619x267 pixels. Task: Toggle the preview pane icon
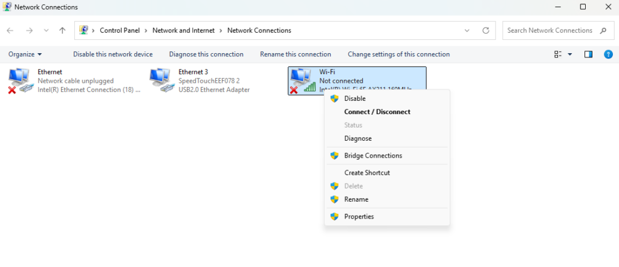coord(588,54)
